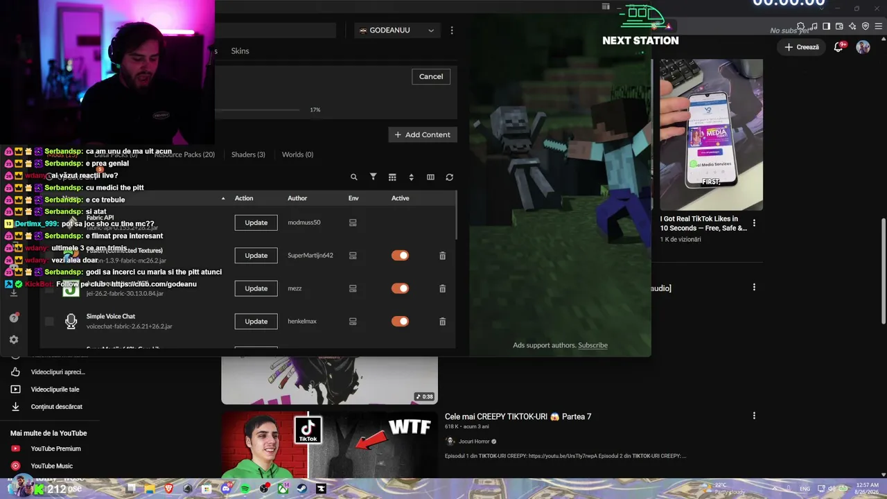Open the column layout icon in mod toolbar
This screenshot has width=887, height=499.
point(430,177)
